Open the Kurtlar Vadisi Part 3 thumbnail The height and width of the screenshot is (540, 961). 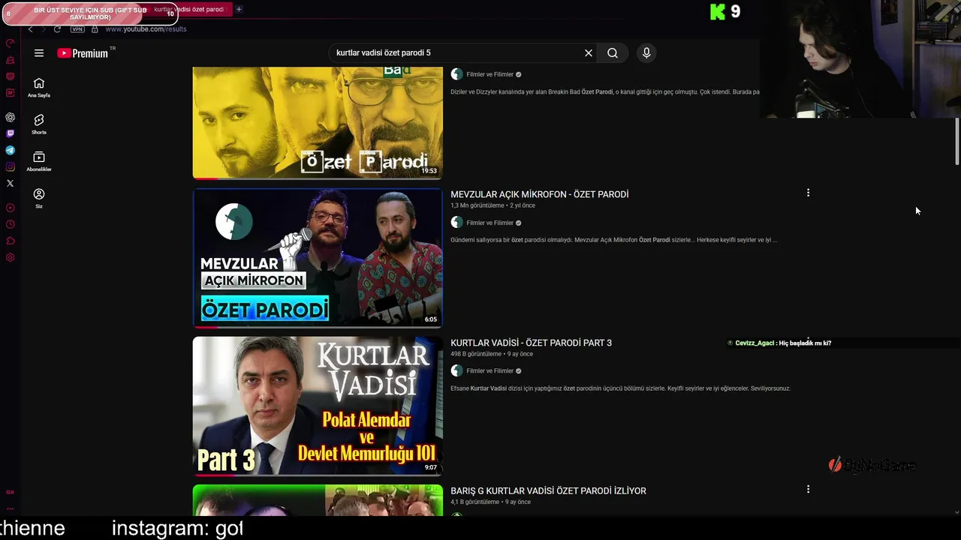[x=318, y=406]
